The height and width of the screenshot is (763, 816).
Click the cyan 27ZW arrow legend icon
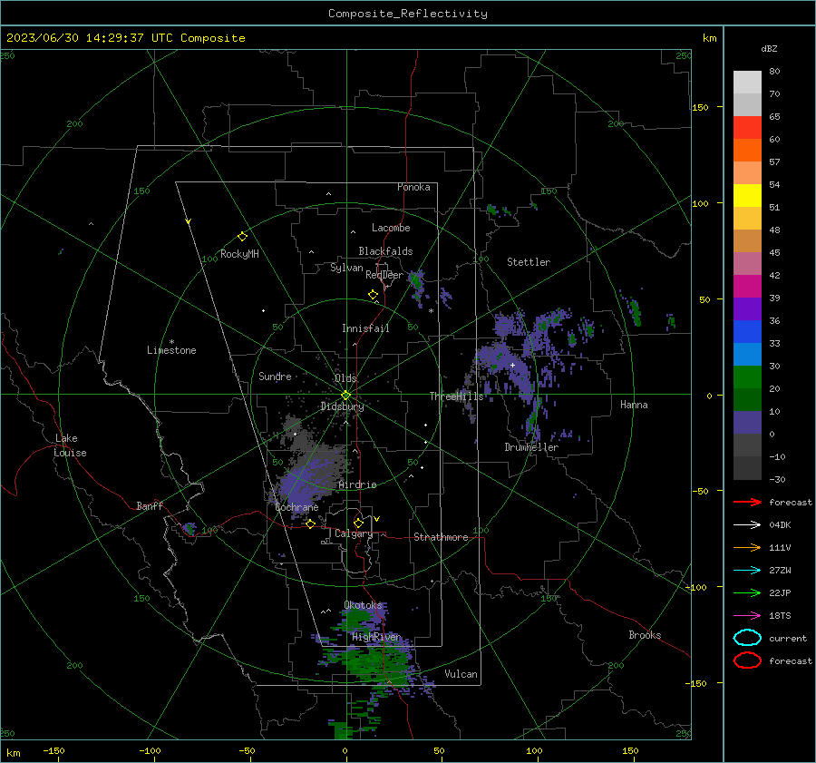pyautogui.click(x=747, y=571)
